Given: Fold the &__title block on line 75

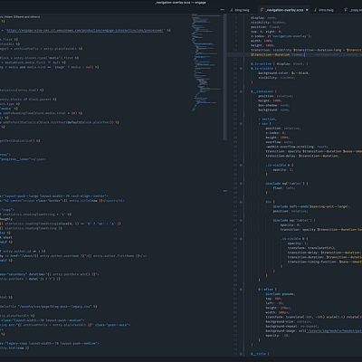Looking at the screenshot, I should (x=241, y=354).
